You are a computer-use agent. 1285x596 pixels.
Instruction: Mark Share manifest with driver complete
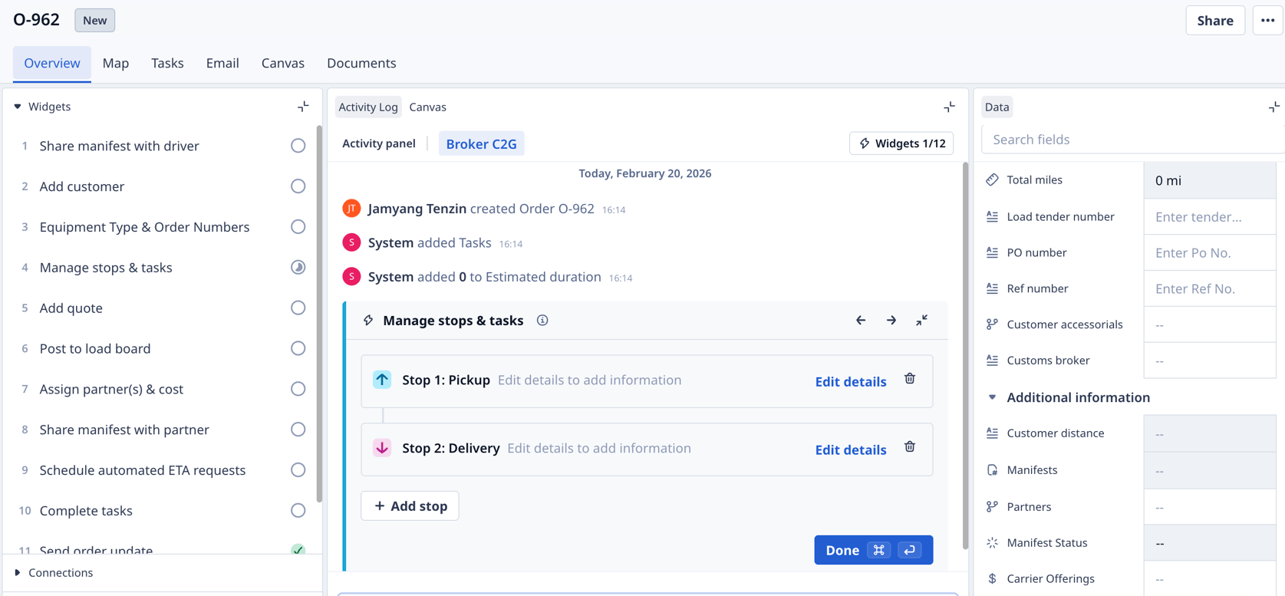tap(298, 146)
